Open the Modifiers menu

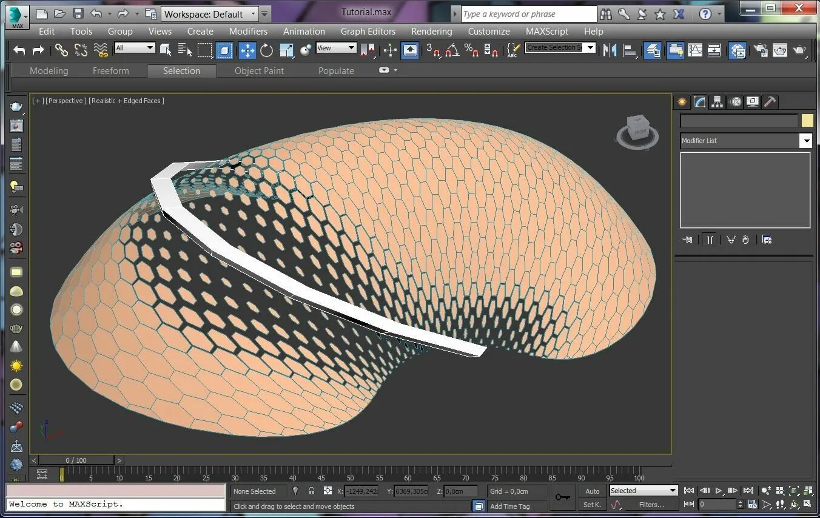pyautogui.click(x=248, y=32)
